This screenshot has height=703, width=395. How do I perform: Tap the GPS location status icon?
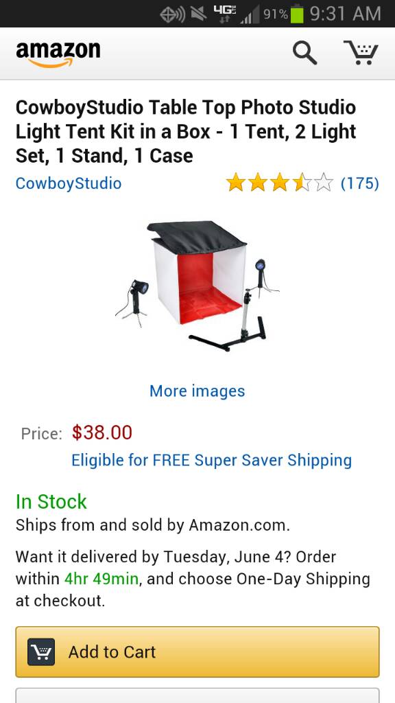coord(172,14)
